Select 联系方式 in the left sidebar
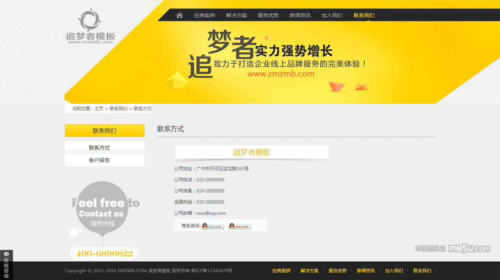The image size is (500, 280). pyautogui.click(x=99, y=148)
